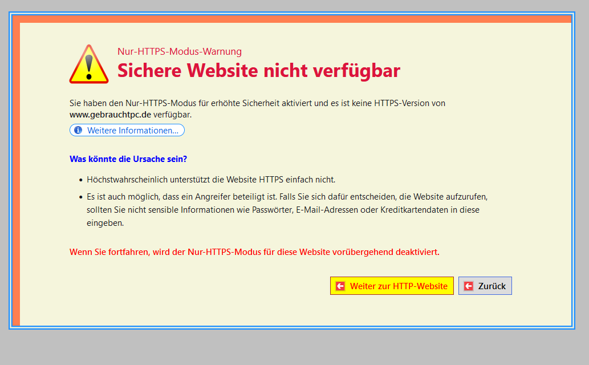This screenshot has height=365, width=589.
Task: Go back with the Zurück button
Action: pyautogui.click(x=485, y=286)
